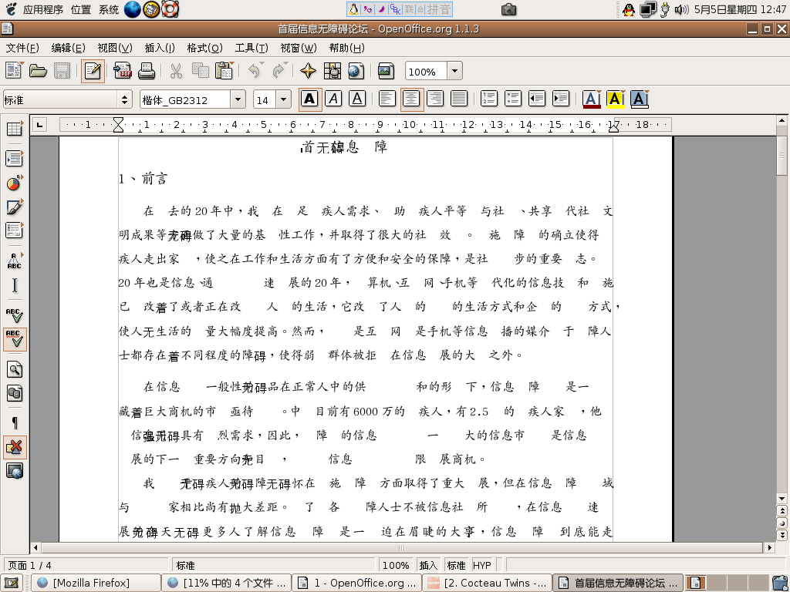The image size is (790, 592).
Task: Open the 文件(F) menu
Action: coord(22,48)
